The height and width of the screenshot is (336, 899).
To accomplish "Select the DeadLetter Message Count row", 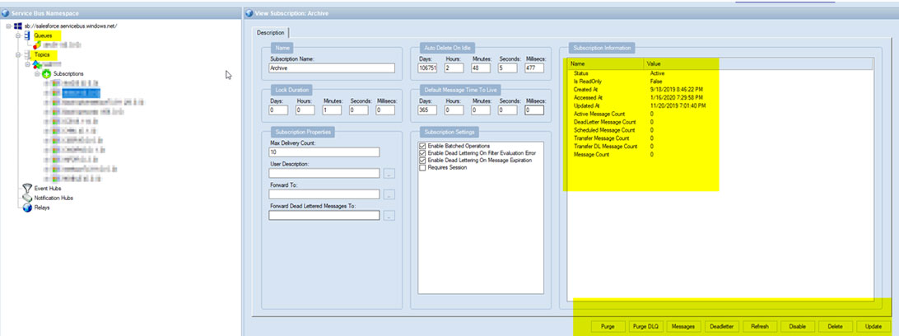I will (720, 122).
